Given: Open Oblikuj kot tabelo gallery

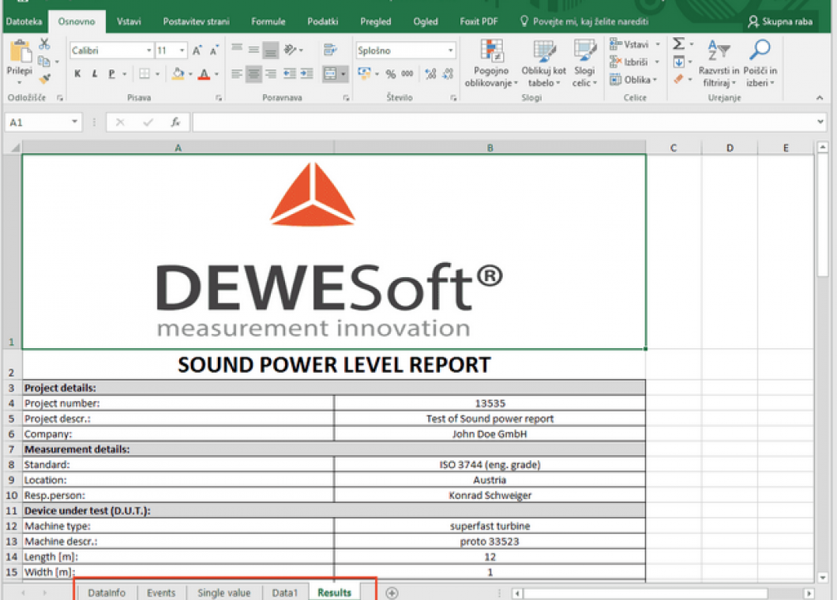Looking at the screenshot, I should [x=543, y=63].
